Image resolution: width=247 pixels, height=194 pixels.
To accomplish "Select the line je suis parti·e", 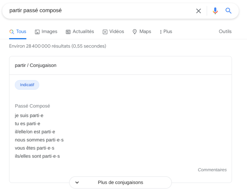I will pos(29,115).
